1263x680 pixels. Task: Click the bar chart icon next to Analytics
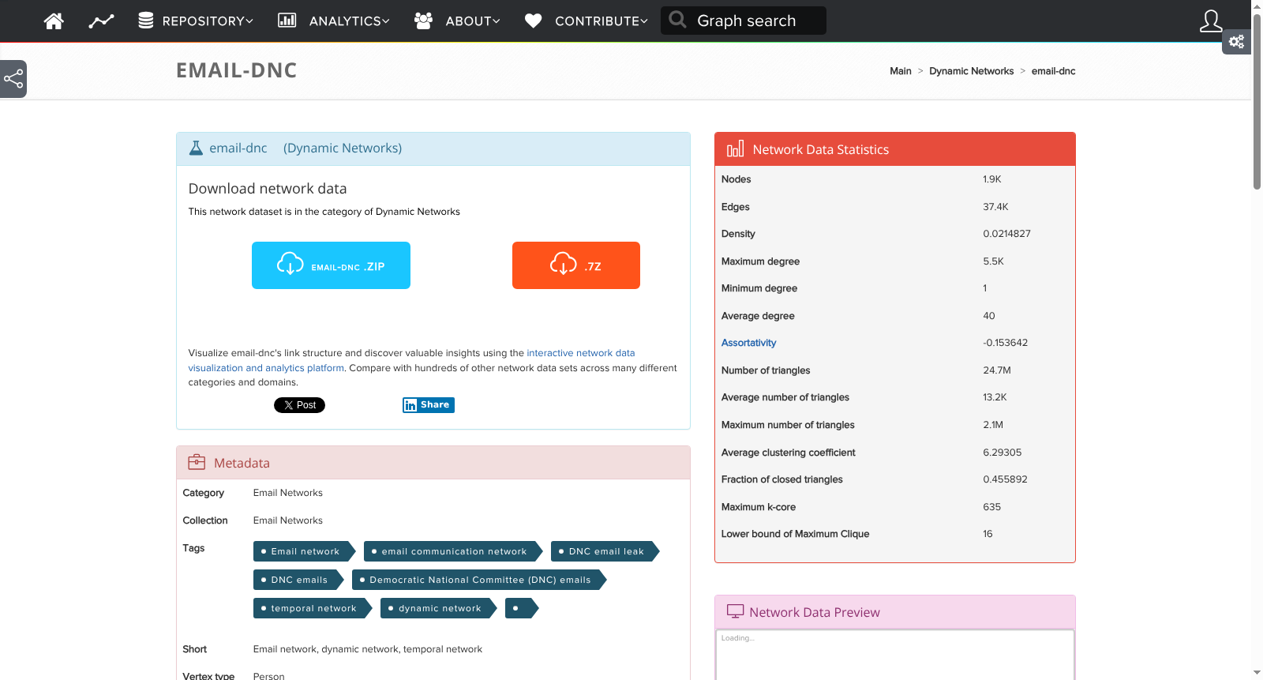click(x=287, y=21)
